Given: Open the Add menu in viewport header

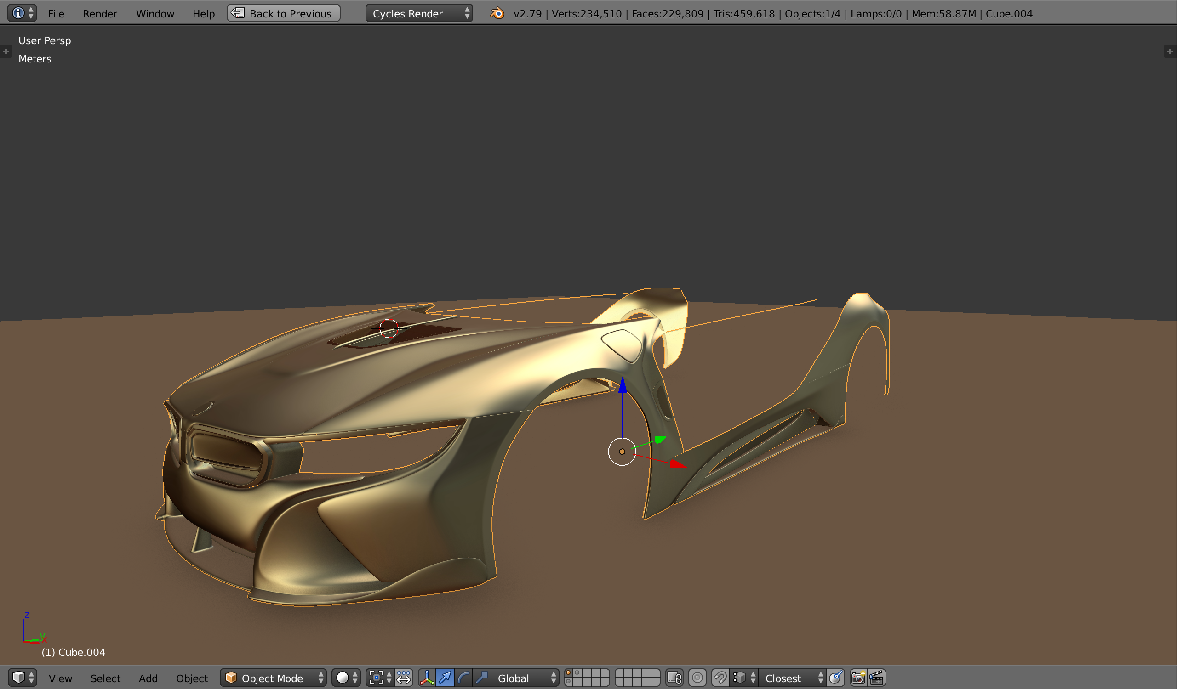Looking at the screenshot, I should tap(148, 678).
